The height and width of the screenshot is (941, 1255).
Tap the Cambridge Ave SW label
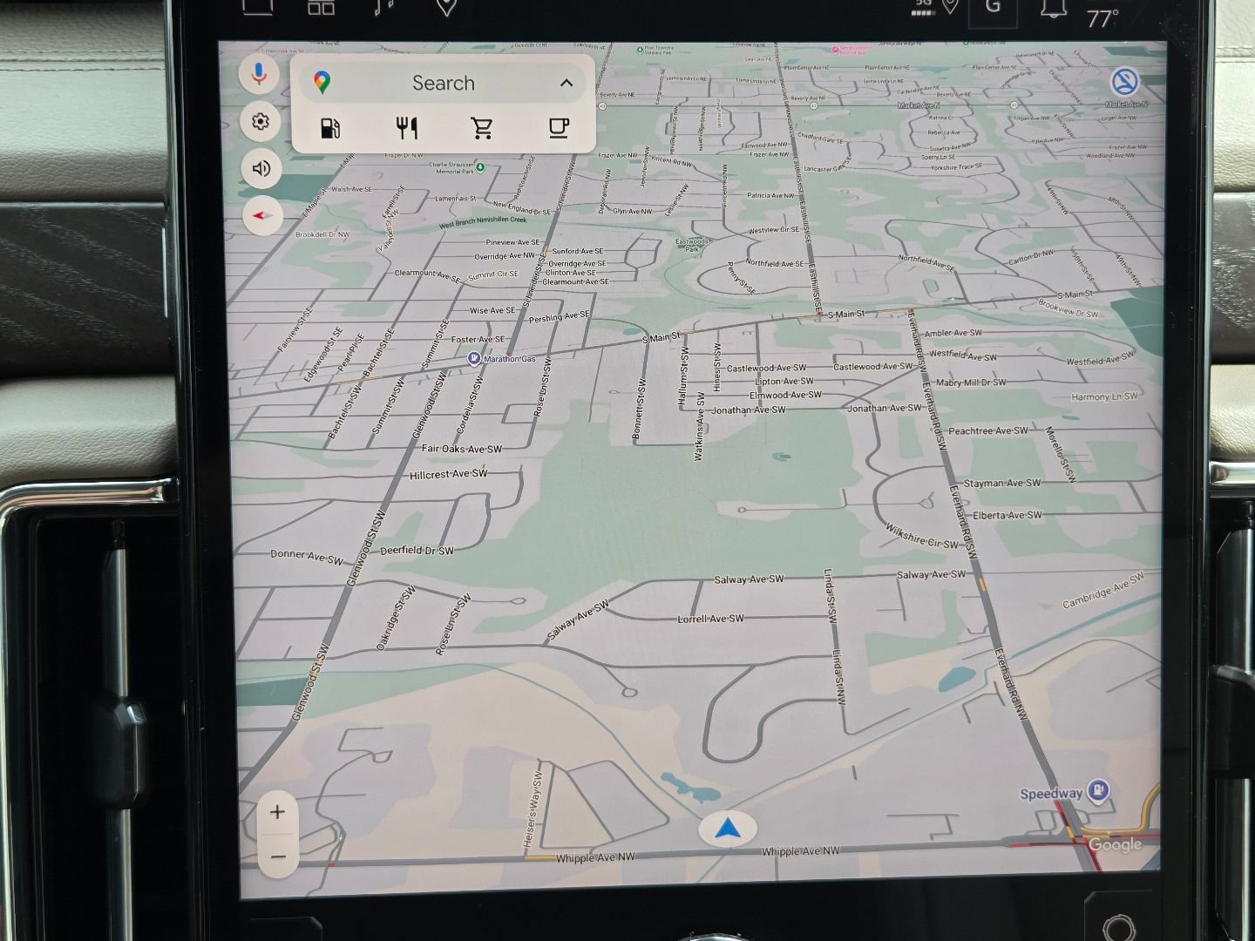(1103, 590)
